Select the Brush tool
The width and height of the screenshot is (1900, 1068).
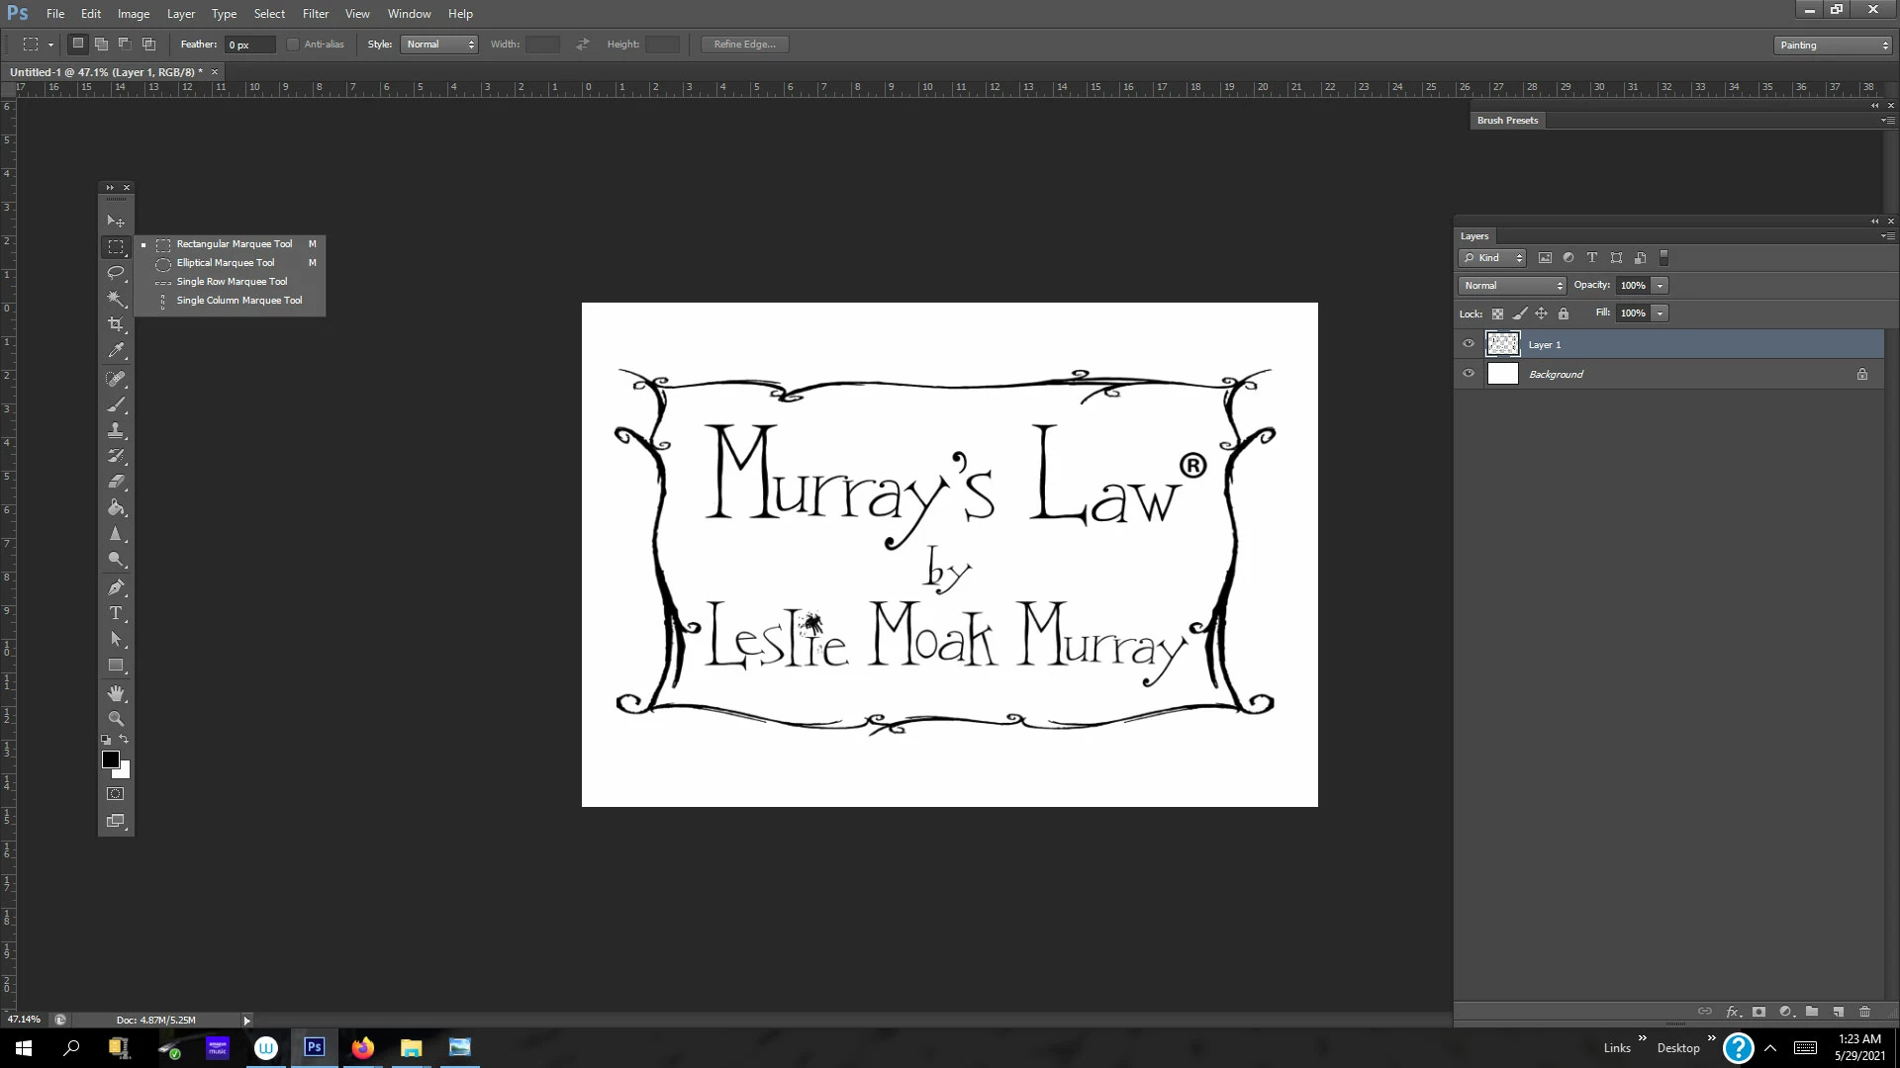(116, 404)
